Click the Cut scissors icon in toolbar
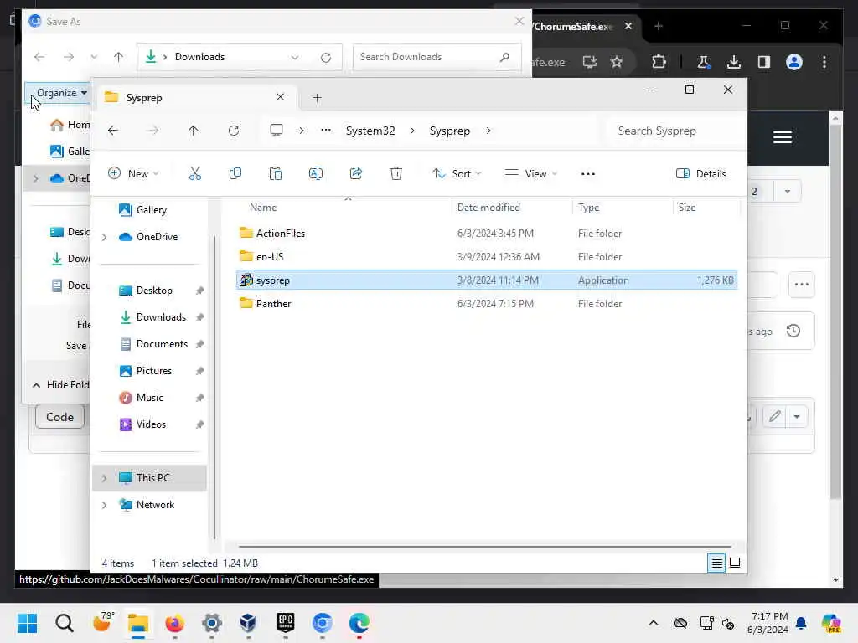The height and width of the screenshot is (643, 858). tap(194, 174)
